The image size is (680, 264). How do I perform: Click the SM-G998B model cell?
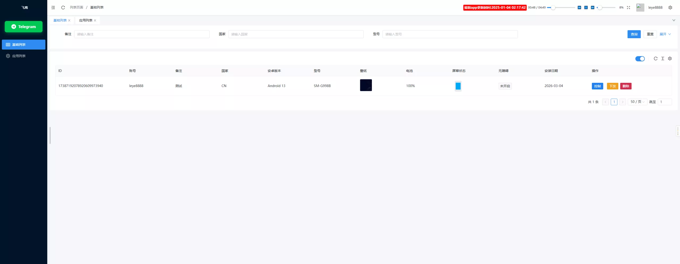pos(322,86)
